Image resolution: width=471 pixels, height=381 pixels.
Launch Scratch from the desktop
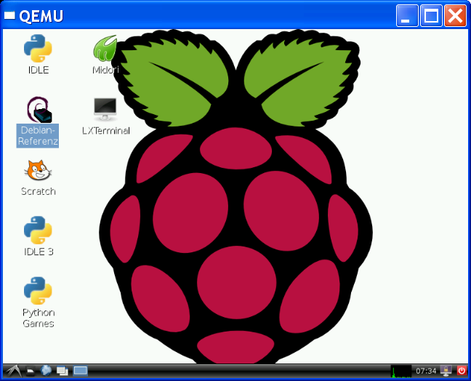point(38,178)
